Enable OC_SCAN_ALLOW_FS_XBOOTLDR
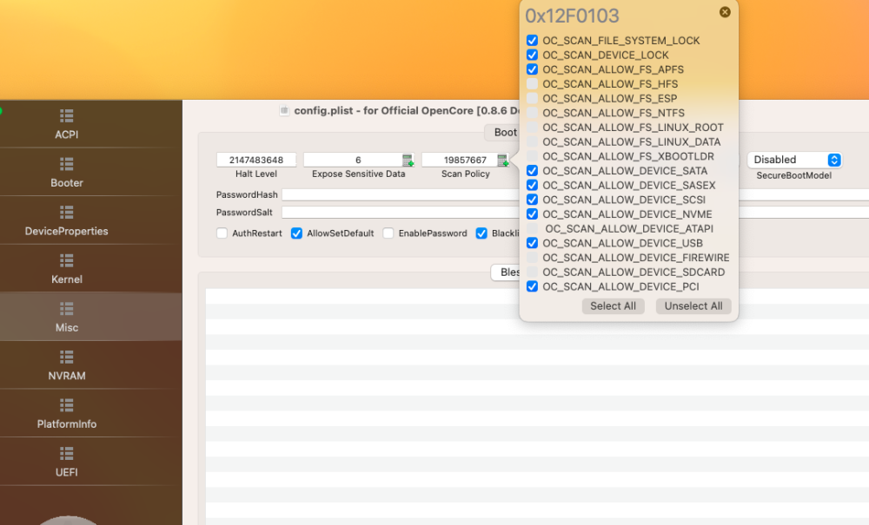The image size is (869, 525). (x=532, y=156)
